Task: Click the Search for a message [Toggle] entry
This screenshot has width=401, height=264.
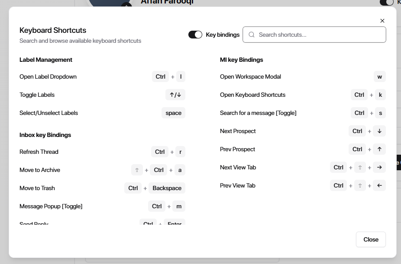Action: (258, 113)
